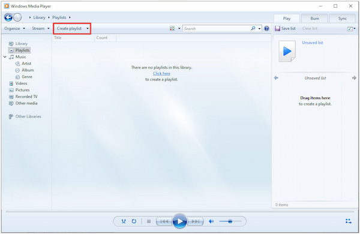Screen dimensions: 360x234
Task: Click the Previous track button
Action: pos(164,221)
